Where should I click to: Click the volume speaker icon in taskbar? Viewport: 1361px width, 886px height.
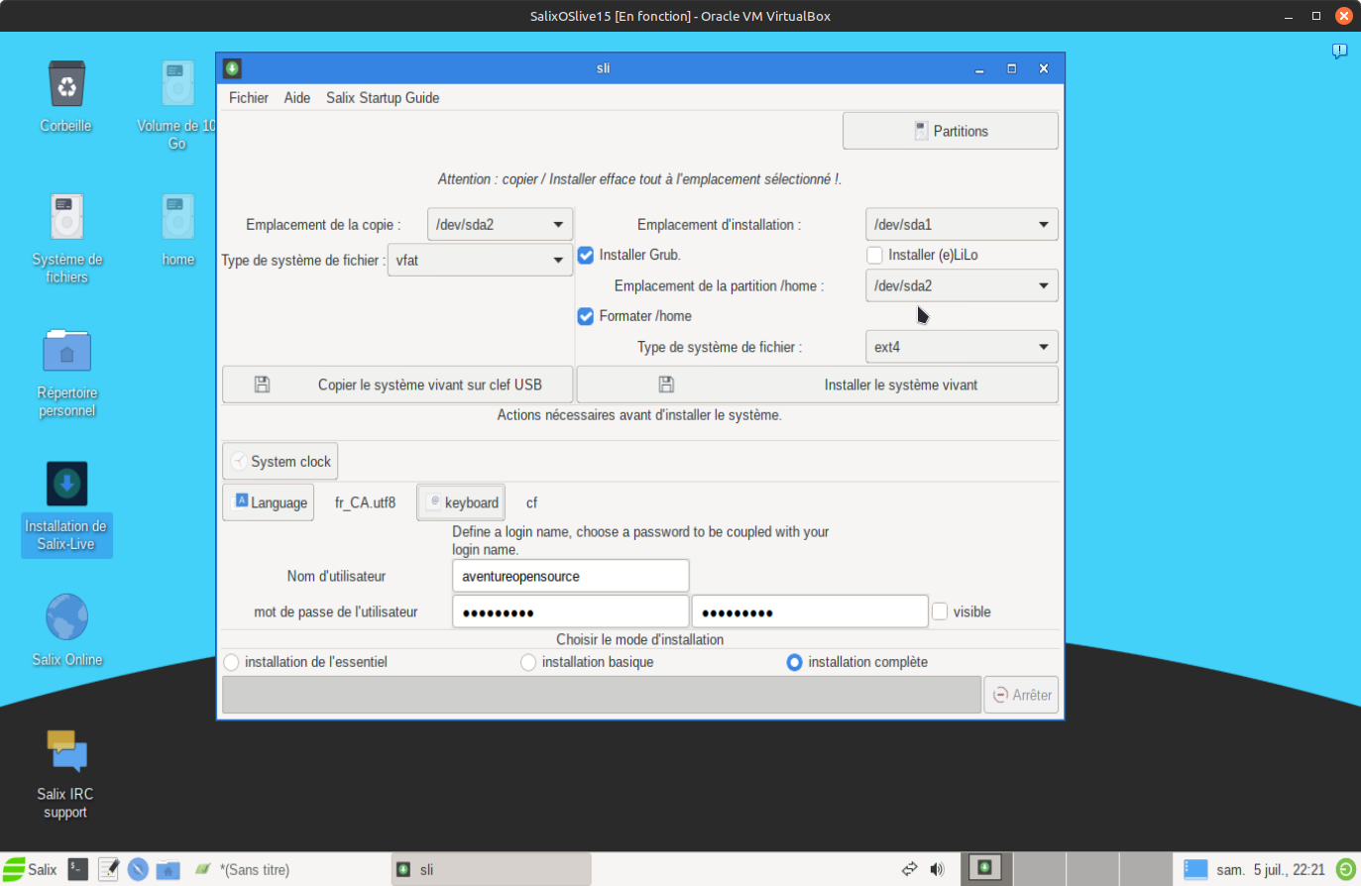[937, 869]
